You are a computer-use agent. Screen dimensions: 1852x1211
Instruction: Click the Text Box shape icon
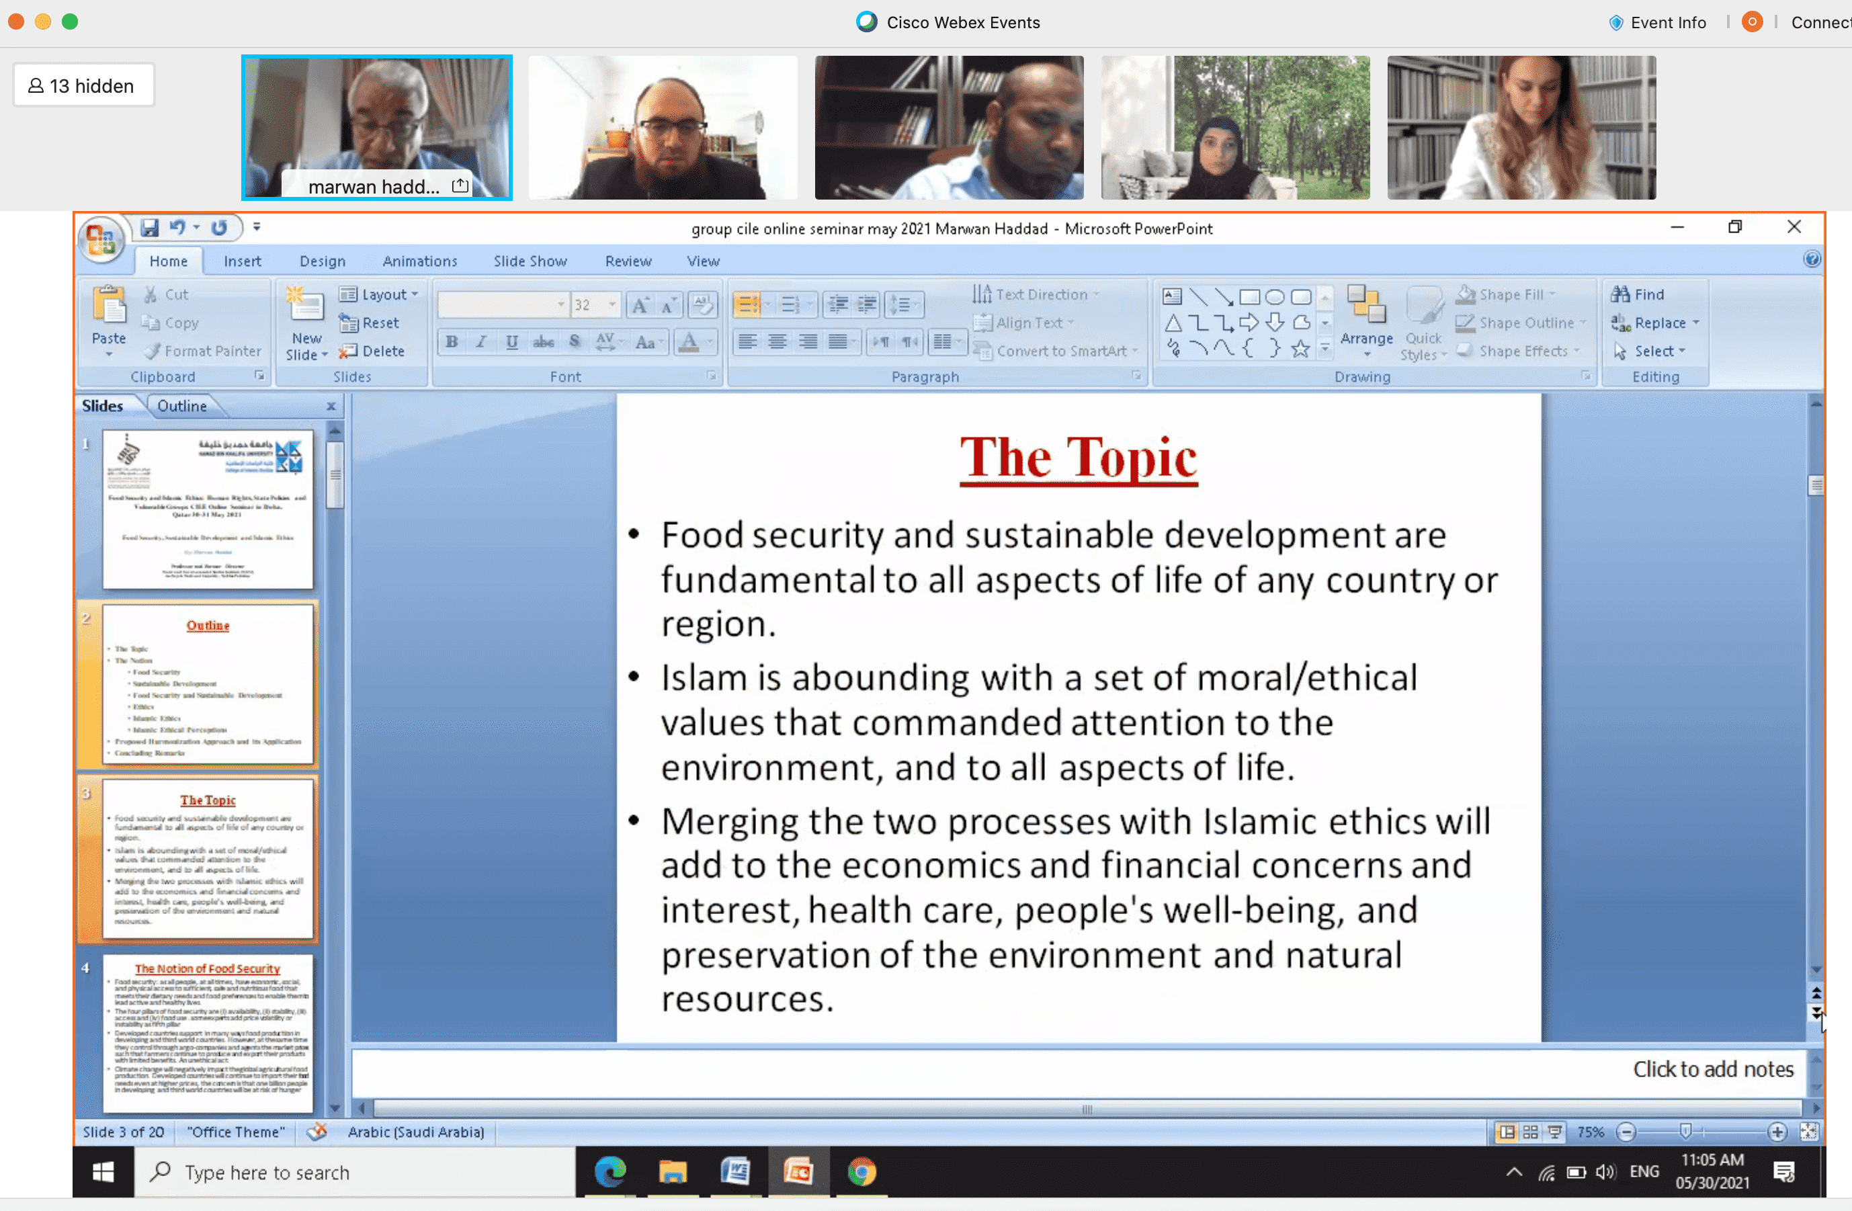coord(1172,296)
